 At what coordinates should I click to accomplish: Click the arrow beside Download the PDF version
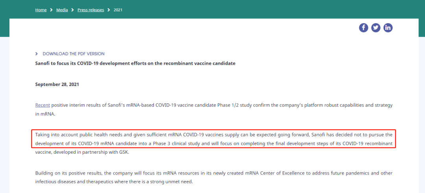point(37,54)
